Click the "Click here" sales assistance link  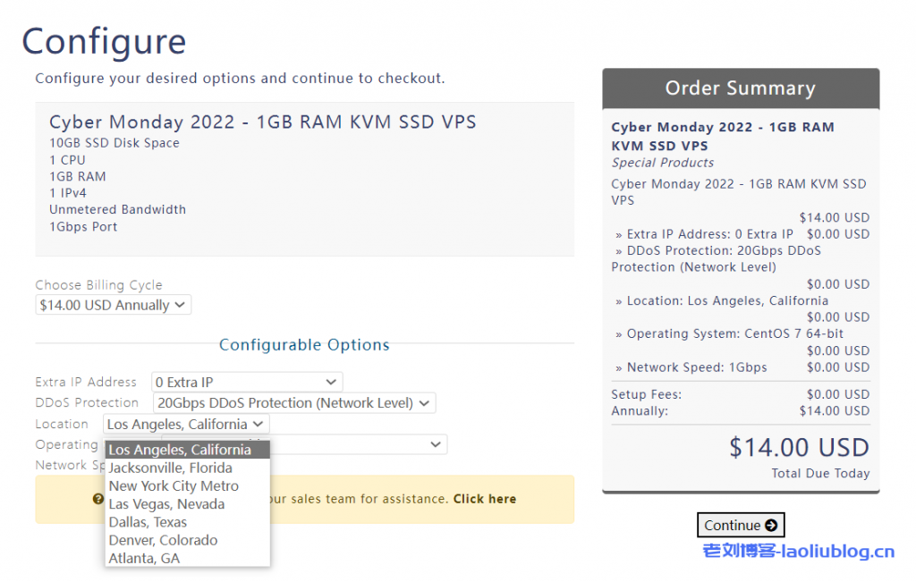pyautogui.click(x=484, y=499)
